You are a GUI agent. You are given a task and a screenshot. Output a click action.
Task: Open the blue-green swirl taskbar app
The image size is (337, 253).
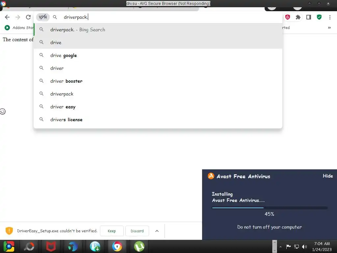pos(73,246)
